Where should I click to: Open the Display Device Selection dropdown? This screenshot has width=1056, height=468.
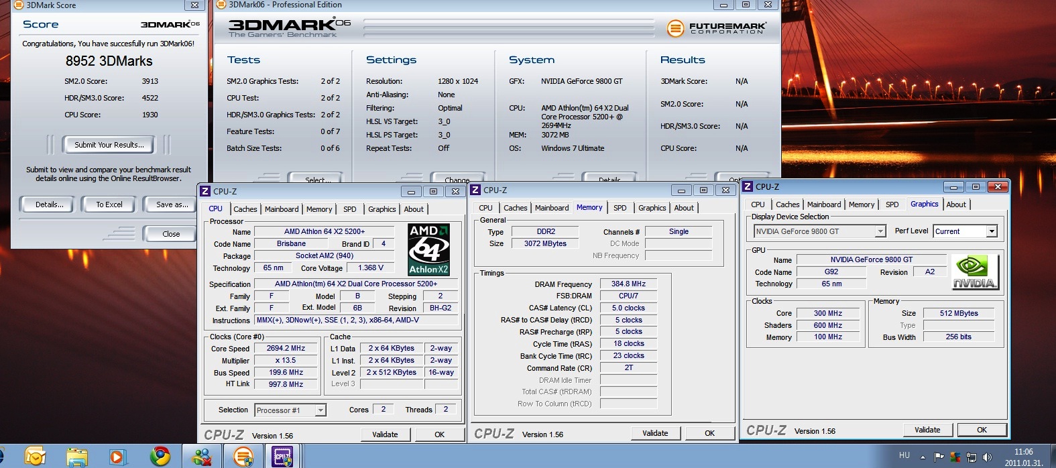click(819, 231)
